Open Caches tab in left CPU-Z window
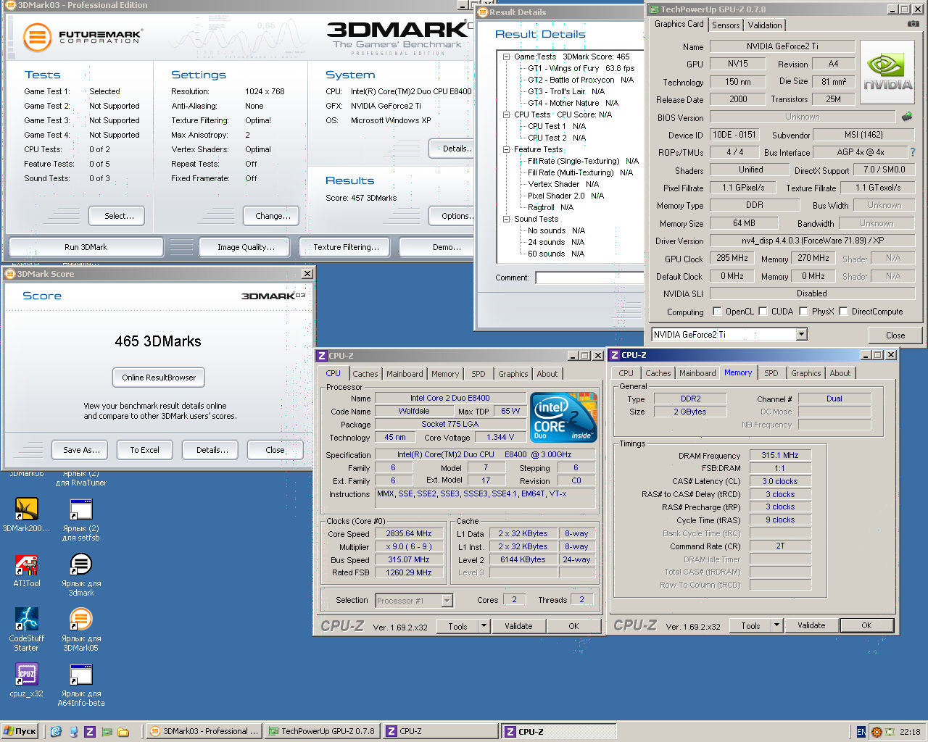Viewport: 928px width, 742px height. (365, 374)
